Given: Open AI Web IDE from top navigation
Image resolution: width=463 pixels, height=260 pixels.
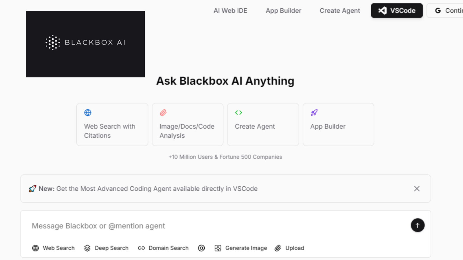Looking at the screenshot, I should click(x=230, y=11).
